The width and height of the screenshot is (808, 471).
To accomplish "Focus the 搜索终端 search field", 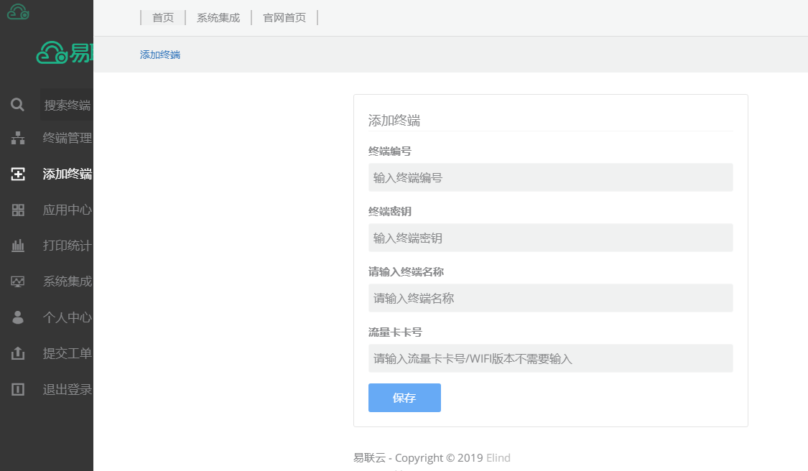I will point(67,105).
